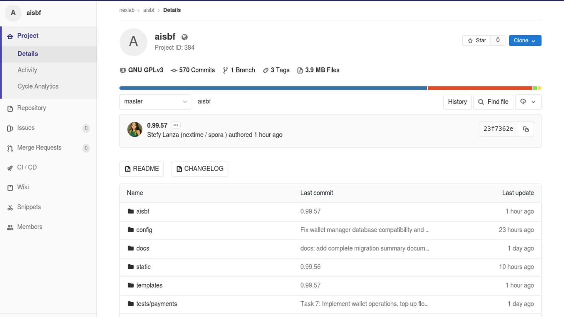Select the Issues sidebar icon
Image resolution: width=564 pixels, height=317 pixels.
coord(10,128)
